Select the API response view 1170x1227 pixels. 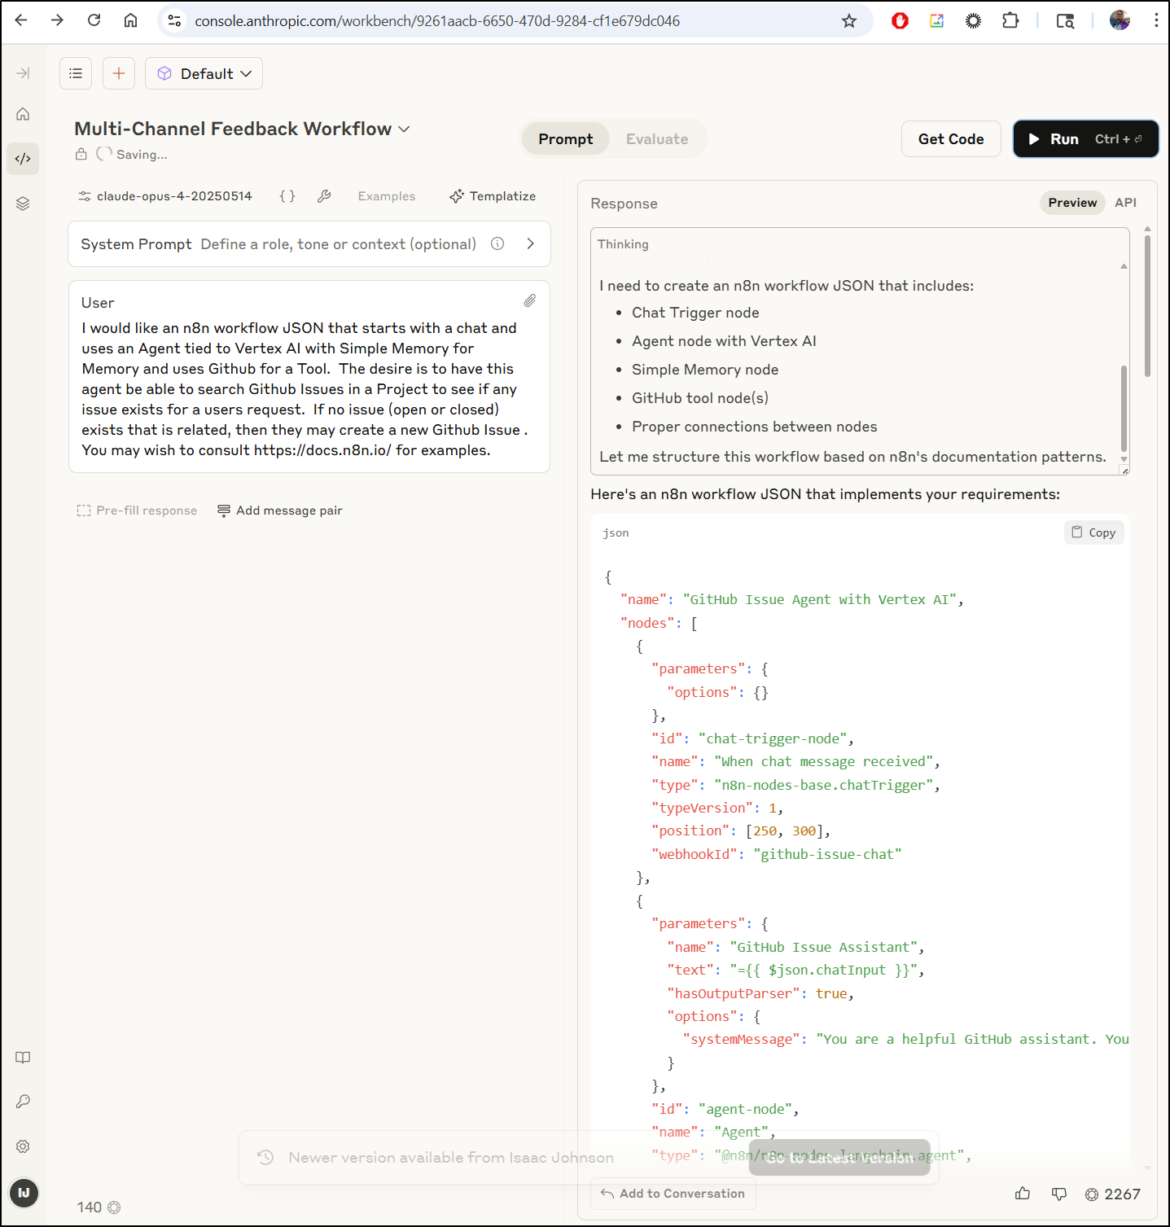1125,203
